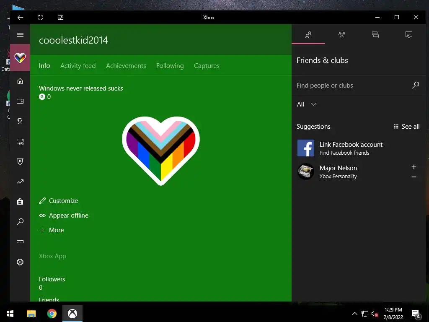Click the network icon in tray
Image resolution: width=429 pixels, height=322 pixels.
click(x=365, y=314)
